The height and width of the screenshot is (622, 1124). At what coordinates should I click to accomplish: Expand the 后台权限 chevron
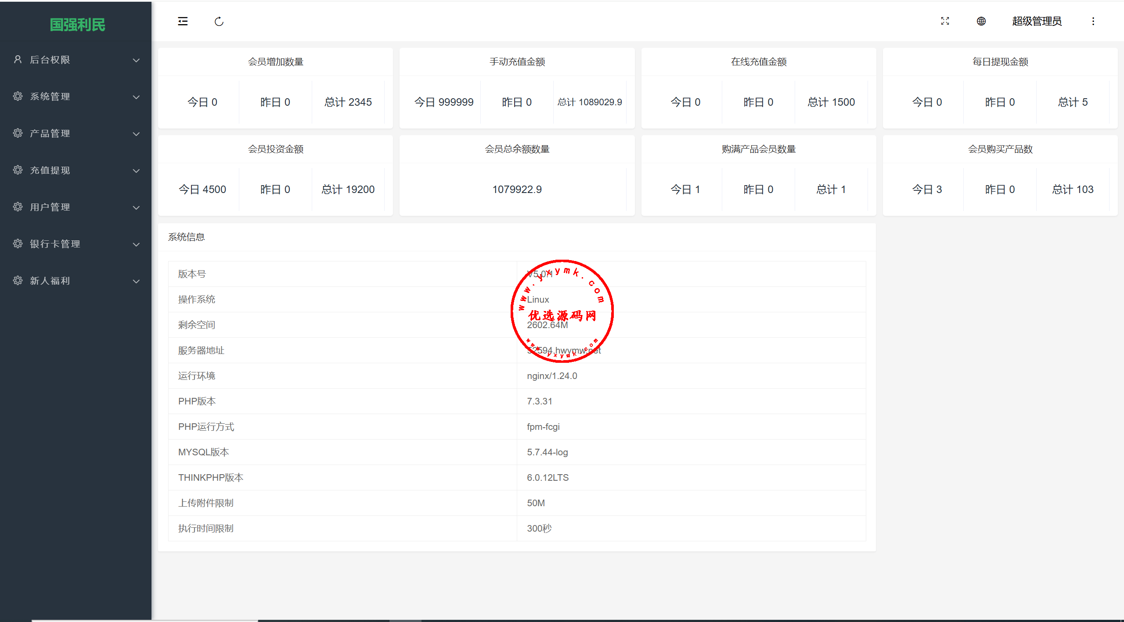point(137,60)
